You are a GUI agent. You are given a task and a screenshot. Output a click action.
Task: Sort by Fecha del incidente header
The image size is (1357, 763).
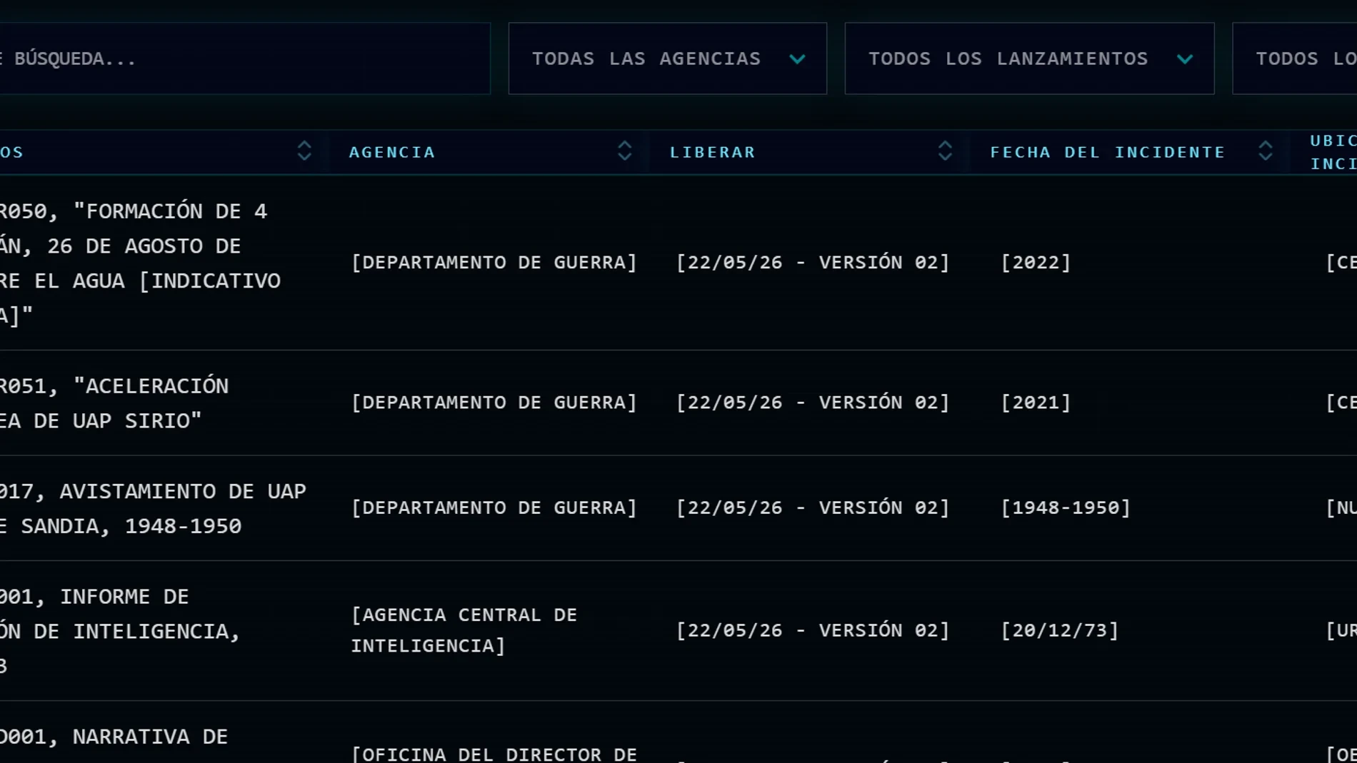tap(1107, 152)
